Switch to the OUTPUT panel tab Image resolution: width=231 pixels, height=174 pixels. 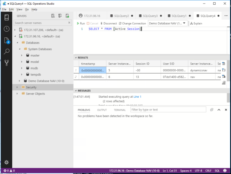[102, 110]
